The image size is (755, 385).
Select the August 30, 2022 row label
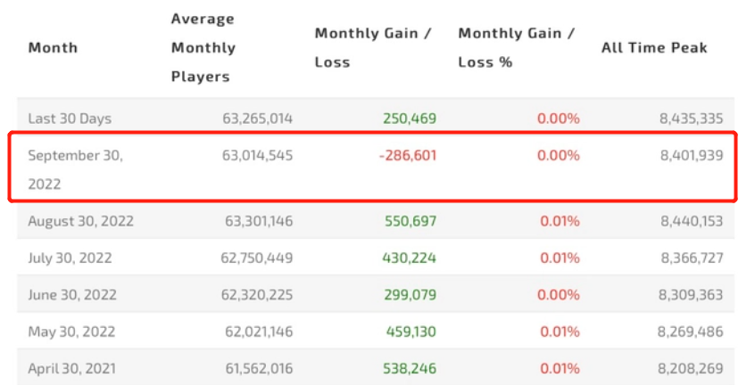coord(80,221)
